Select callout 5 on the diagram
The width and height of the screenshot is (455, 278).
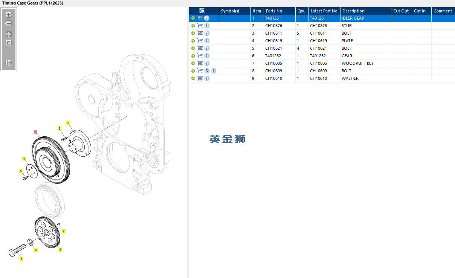pyautogui.click(x=21, y=171)
